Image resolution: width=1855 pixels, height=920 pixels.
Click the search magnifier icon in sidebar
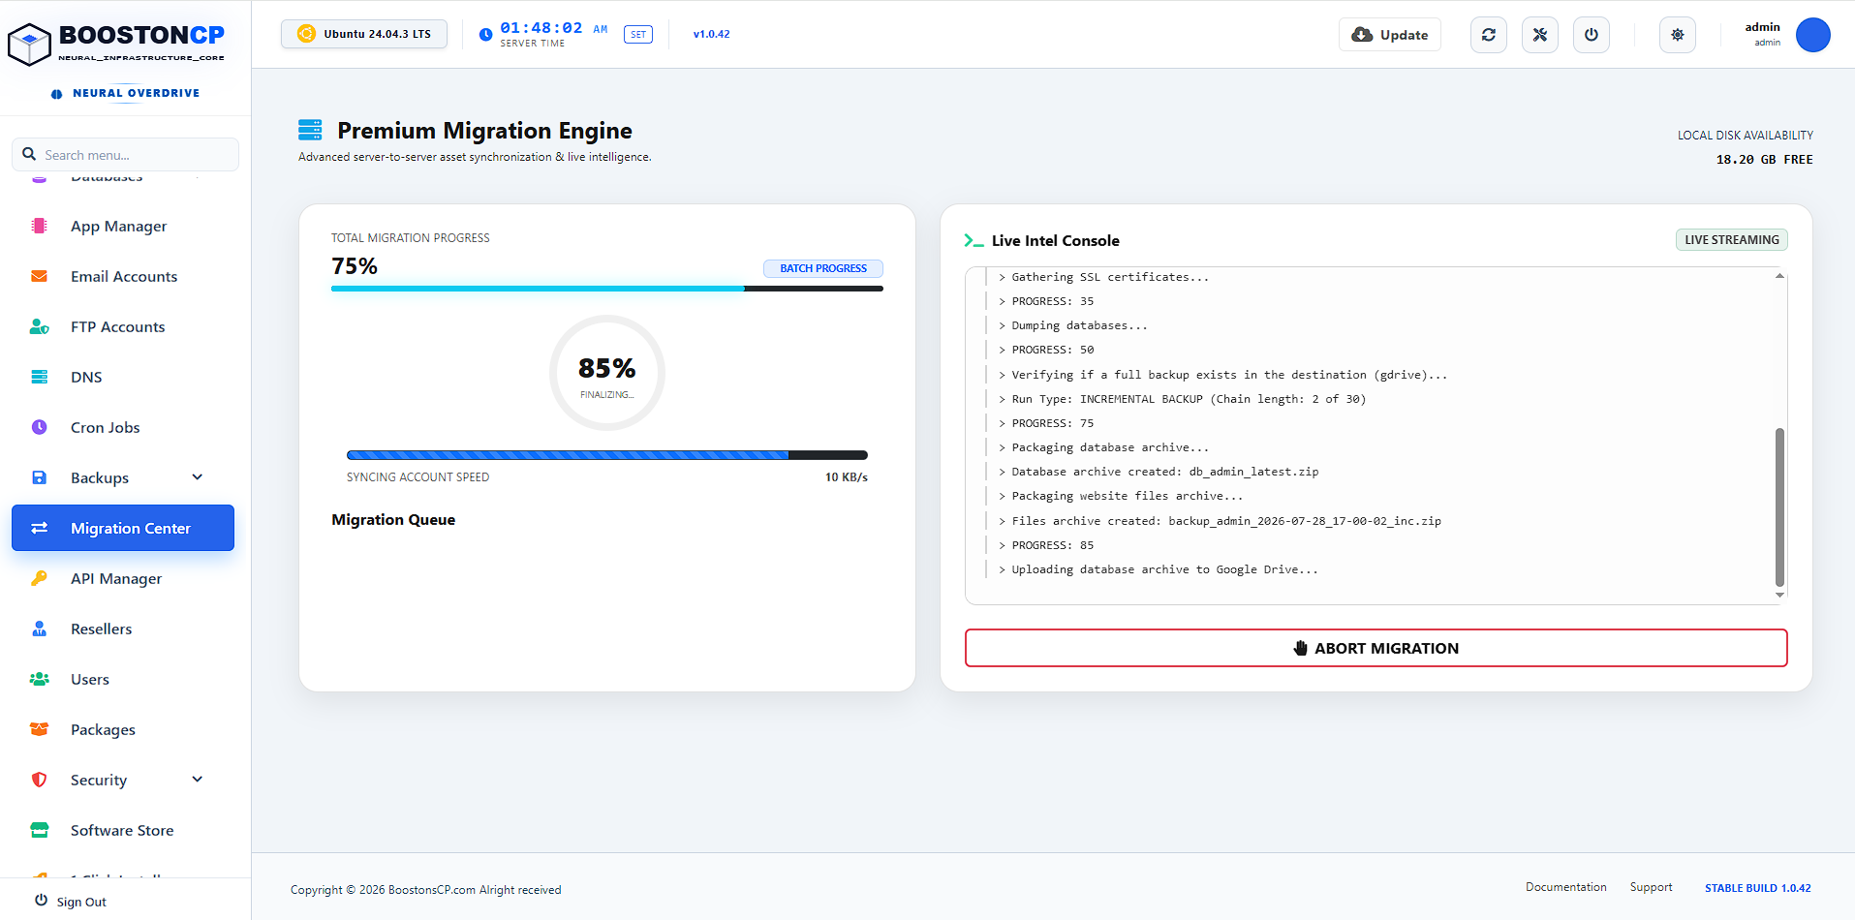point(29,154)
